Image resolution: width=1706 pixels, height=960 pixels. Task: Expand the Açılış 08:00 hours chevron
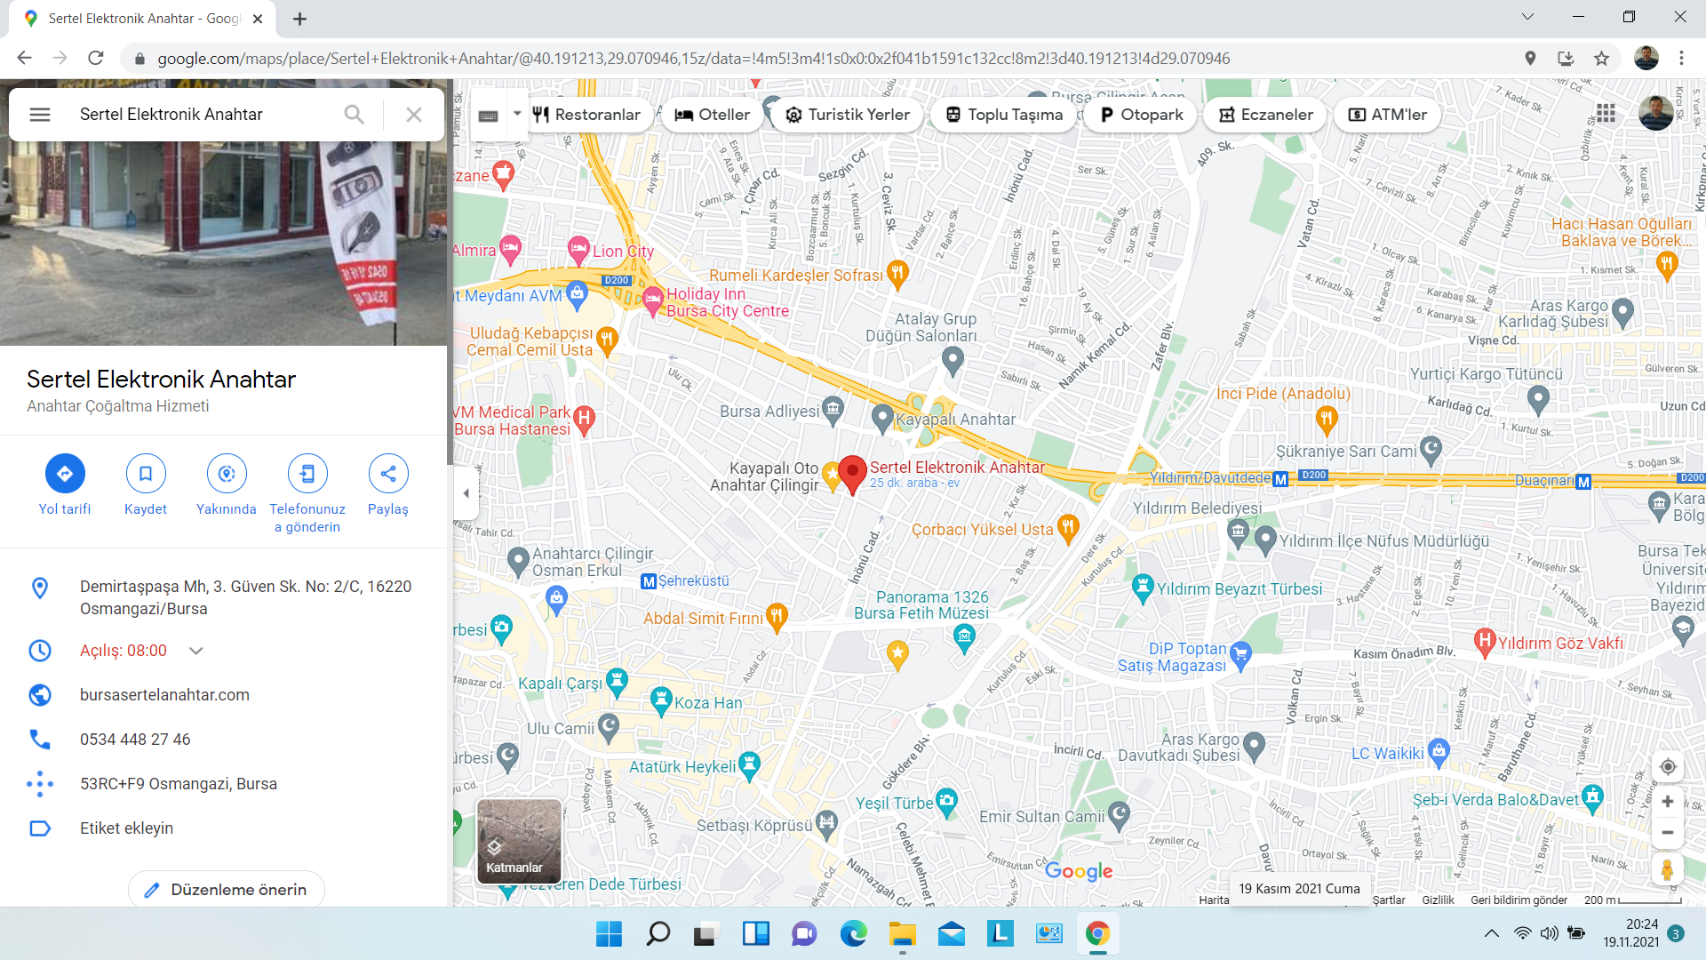196,651
